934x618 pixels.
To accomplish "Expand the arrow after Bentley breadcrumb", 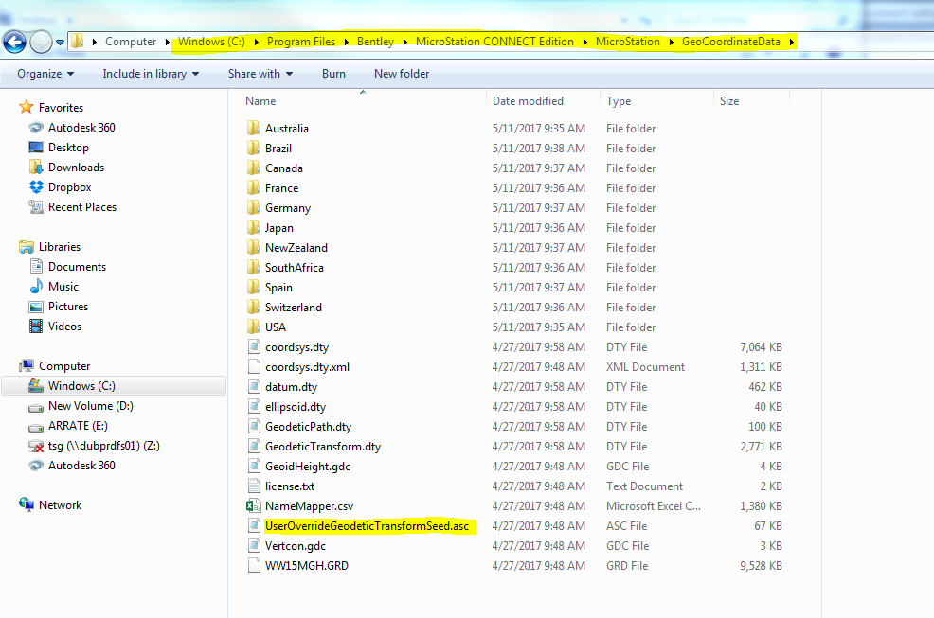I will click(405, 43).
